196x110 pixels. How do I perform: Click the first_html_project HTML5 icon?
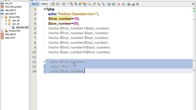pos(2,7)
